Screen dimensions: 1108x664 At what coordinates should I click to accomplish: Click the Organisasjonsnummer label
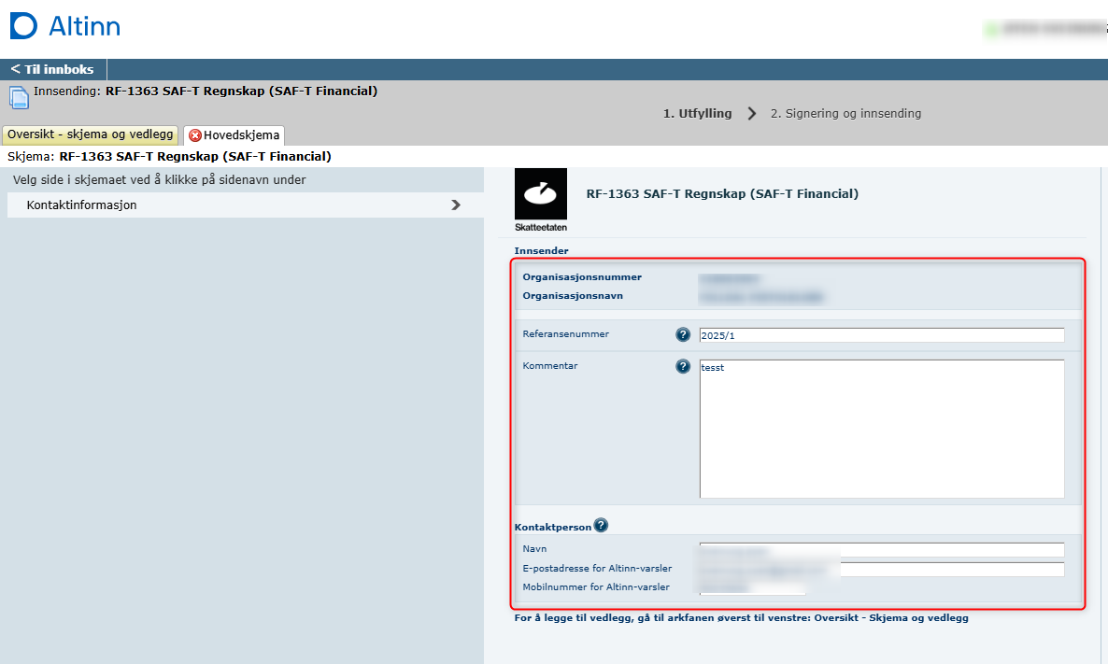pos(582,277)
